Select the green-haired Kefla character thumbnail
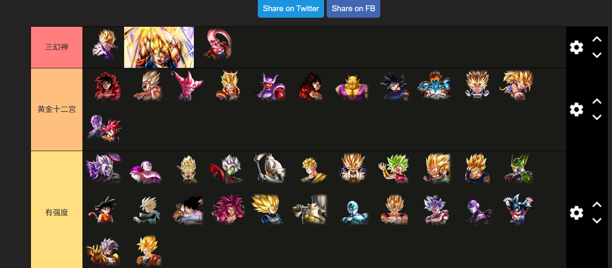The width and height of the screenshot is (612, 268). click(x=394, y=168)
